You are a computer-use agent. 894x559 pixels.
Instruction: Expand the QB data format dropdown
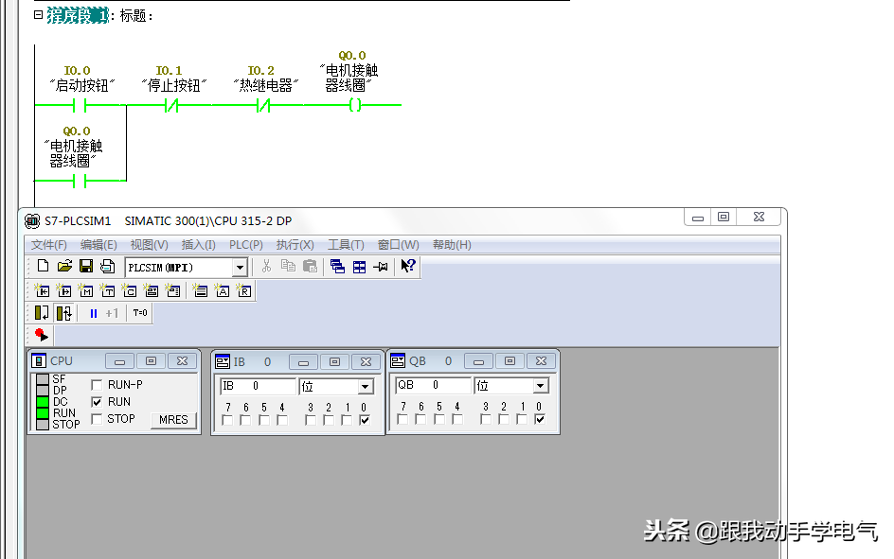540,387
